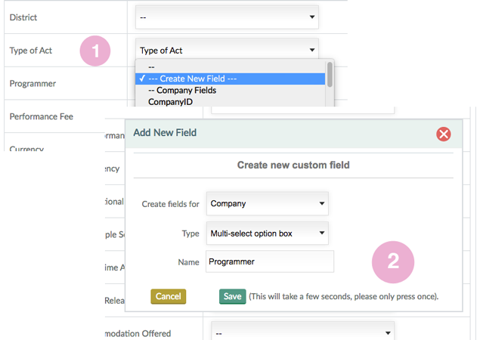Pick the blank "--" option atop the list
Viewport: 480px width, 340px height.
[152, 67]
